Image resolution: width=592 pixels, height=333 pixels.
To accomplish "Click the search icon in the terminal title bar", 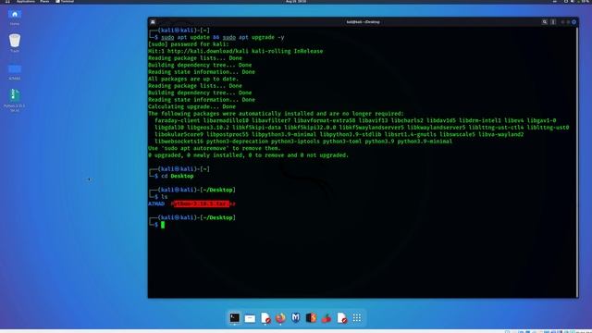I will (x=545, y=22).
